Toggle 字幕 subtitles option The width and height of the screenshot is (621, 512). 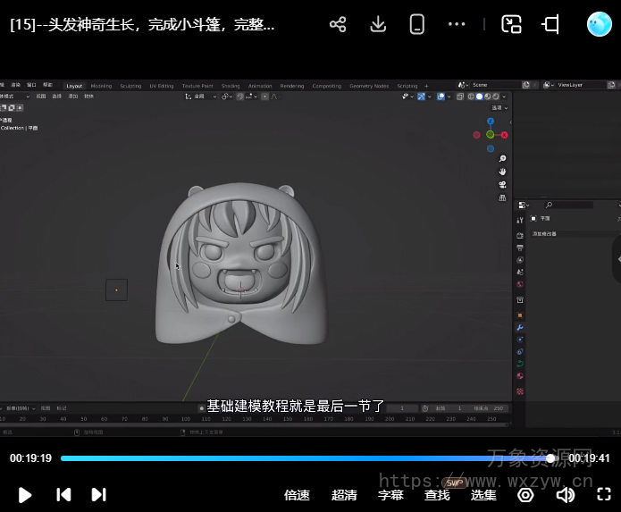pyautogui.click(x=390, y=495)
